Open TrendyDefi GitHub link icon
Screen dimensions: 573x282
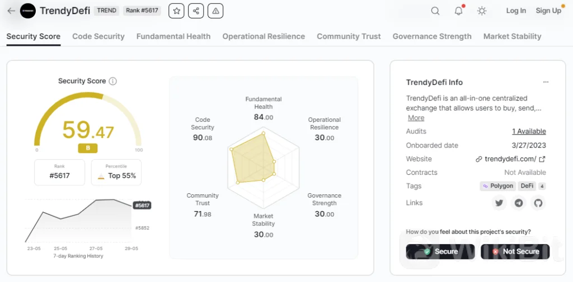538,203
